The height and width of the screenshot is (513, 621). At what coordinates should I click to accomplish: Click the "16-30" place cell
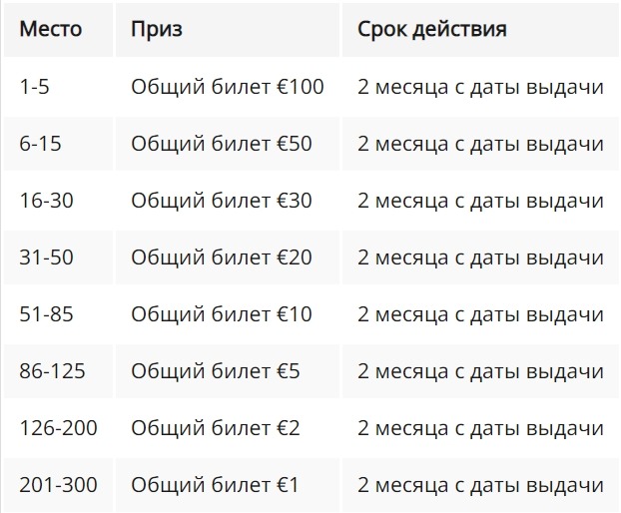pos(46,201)
